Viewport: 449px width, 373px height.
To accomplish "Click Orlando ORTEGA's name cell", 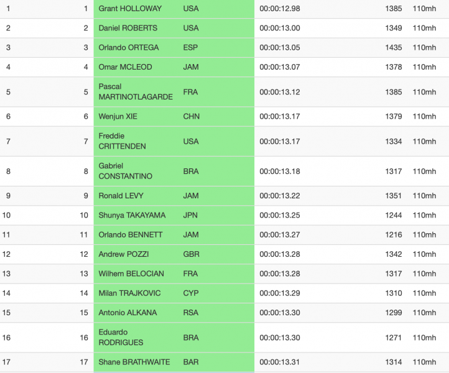I will [129, 47].
